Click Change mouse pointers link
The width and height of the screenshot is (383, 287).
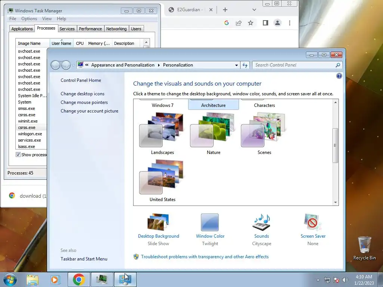(84, 102)
